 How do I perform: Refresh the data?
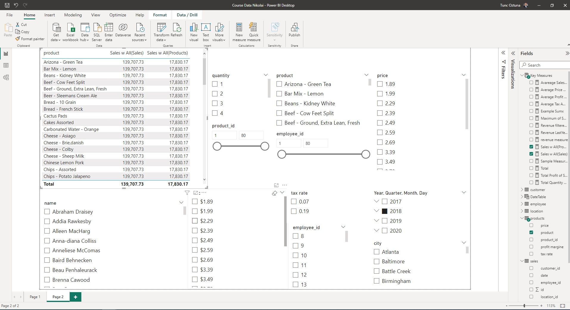click(176, 30)
